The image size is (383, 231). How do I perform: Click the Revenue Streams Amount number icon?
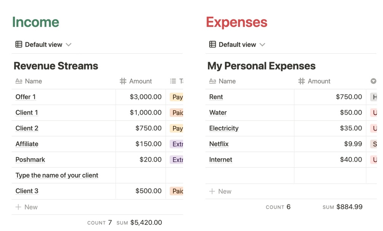point(123,81)
